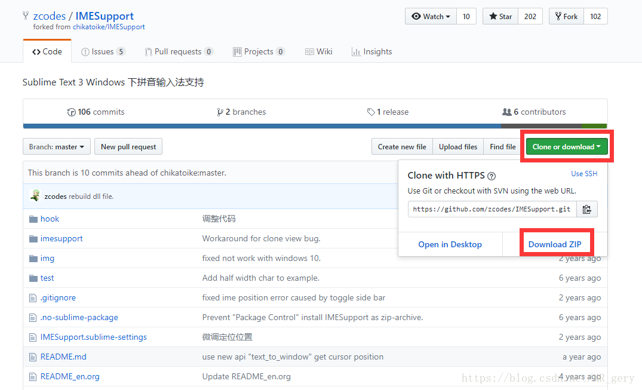Click the .gitignore file icon
The image size is (642, 390).
[33, 298]
